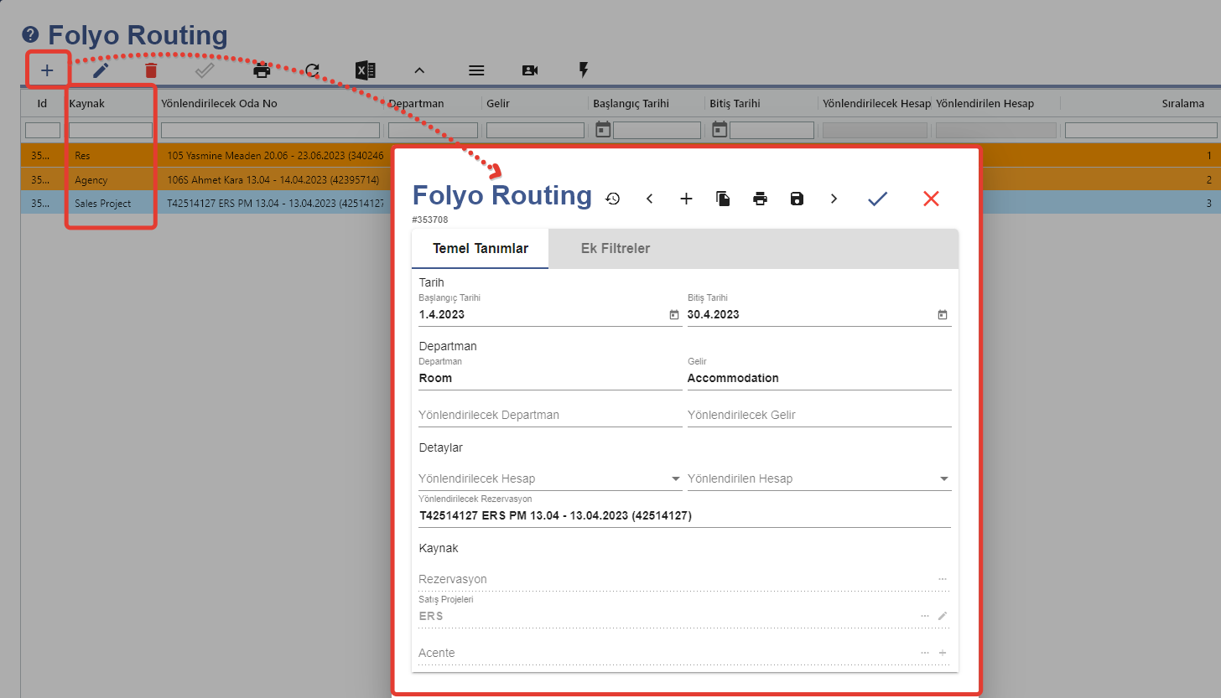Open the hamburger menu icon in toolbar

click(476, 70)
